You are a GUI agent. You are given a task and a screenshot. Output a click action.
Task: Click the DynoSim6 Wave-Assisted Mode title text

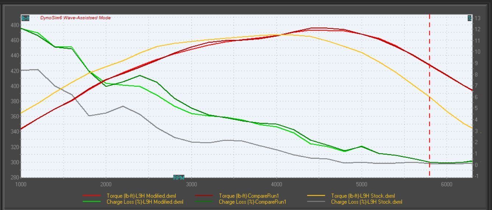pyautogui.click(x=75, y=18)
